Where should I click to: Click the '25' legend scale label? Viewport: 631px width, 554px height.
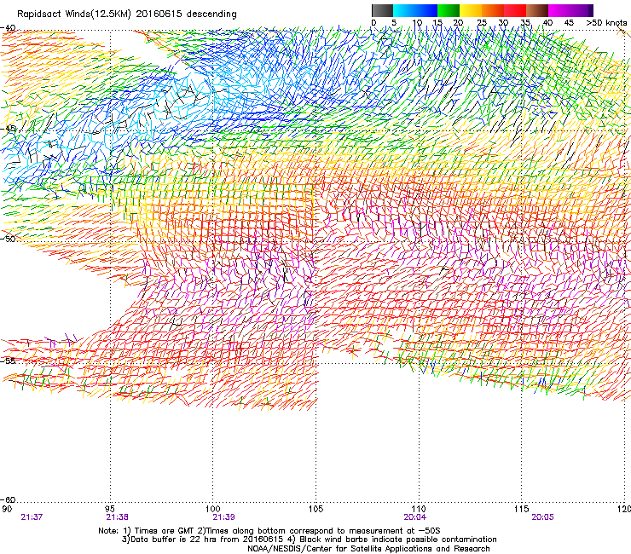pos(482,23)
